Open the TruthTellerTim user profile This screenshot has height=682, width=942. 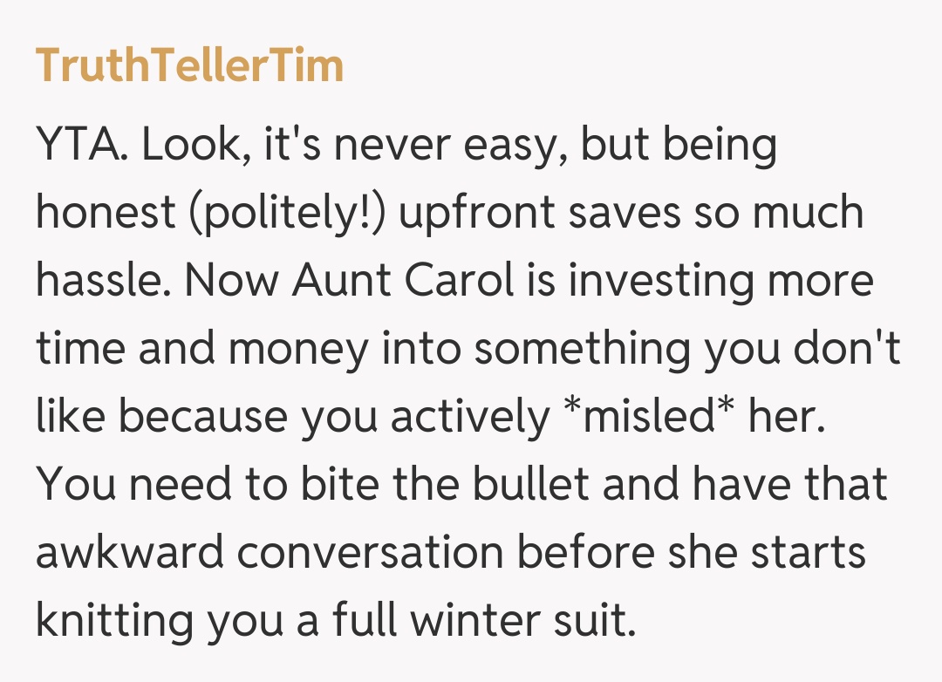coord(189,66)
